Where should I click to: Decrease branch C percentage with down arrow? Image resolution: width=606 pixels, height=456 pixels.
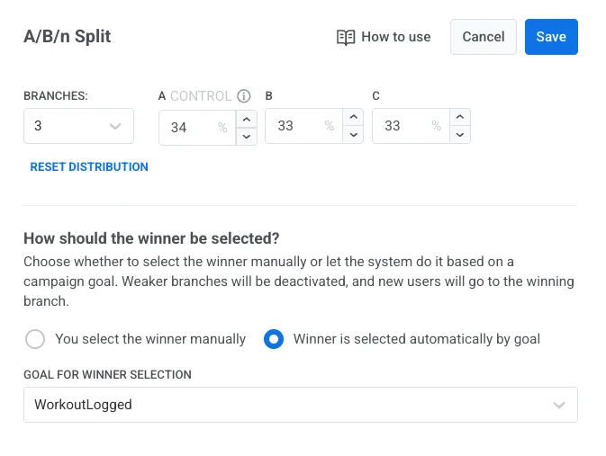(x=460, y=134)
